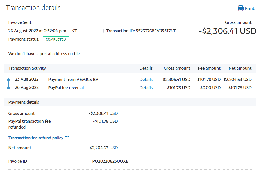Viewport: 259px width, 170px height.
Task: Click the Transaction activity section header
Action: point(27,68)
